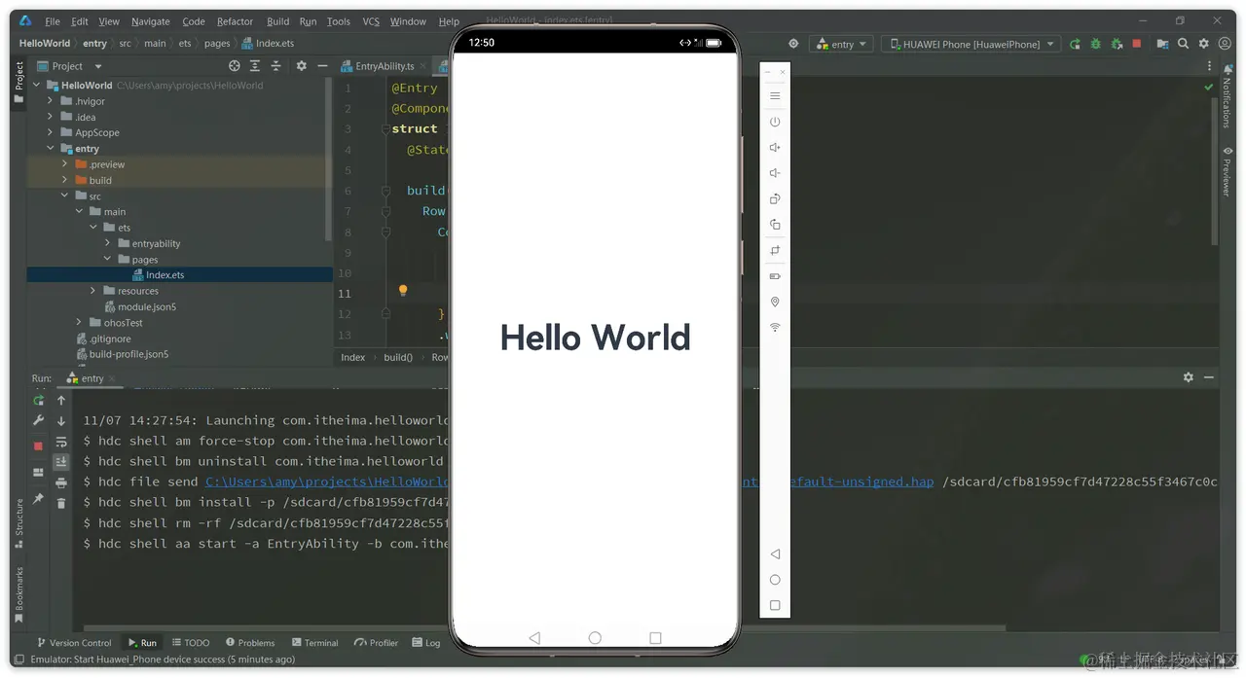
Task: Expand the resources folder in project tree
Action: click(x=93, y=291)
